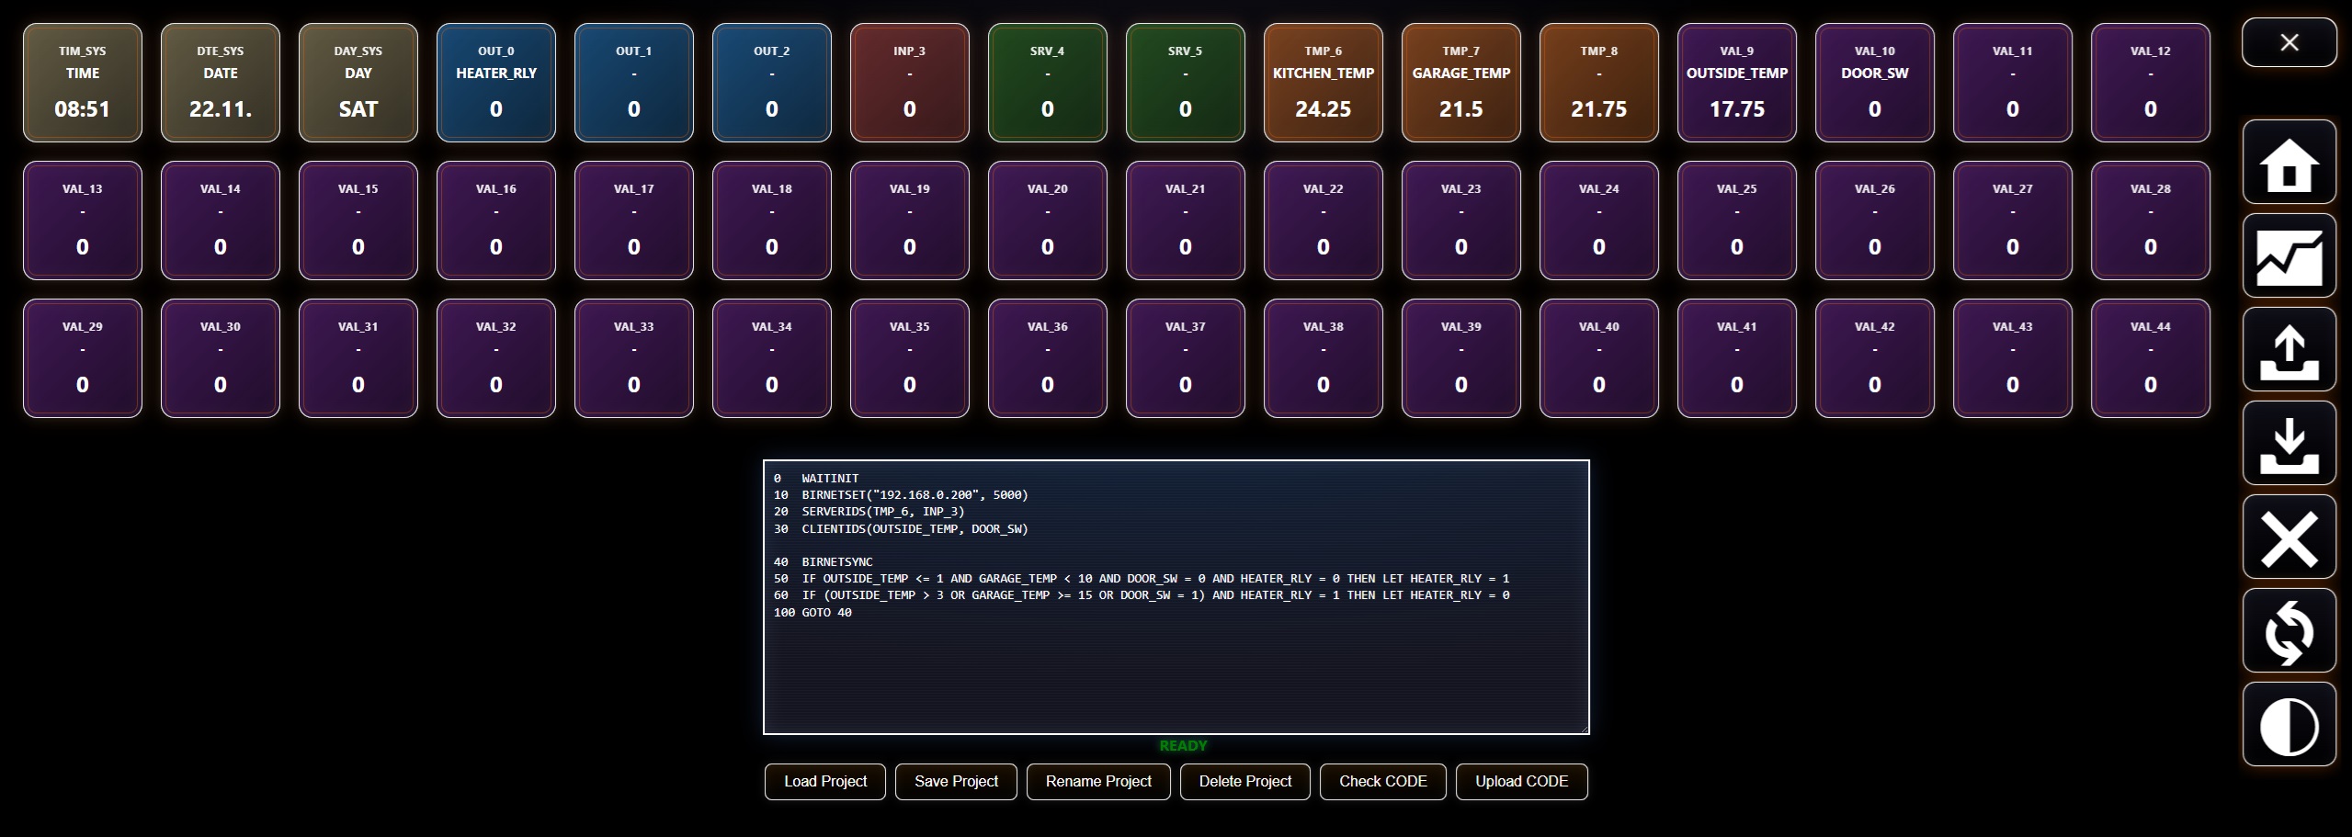Open the chart graph view icon
Viewport: 2352px width, 837px height.
[2289, 256]
